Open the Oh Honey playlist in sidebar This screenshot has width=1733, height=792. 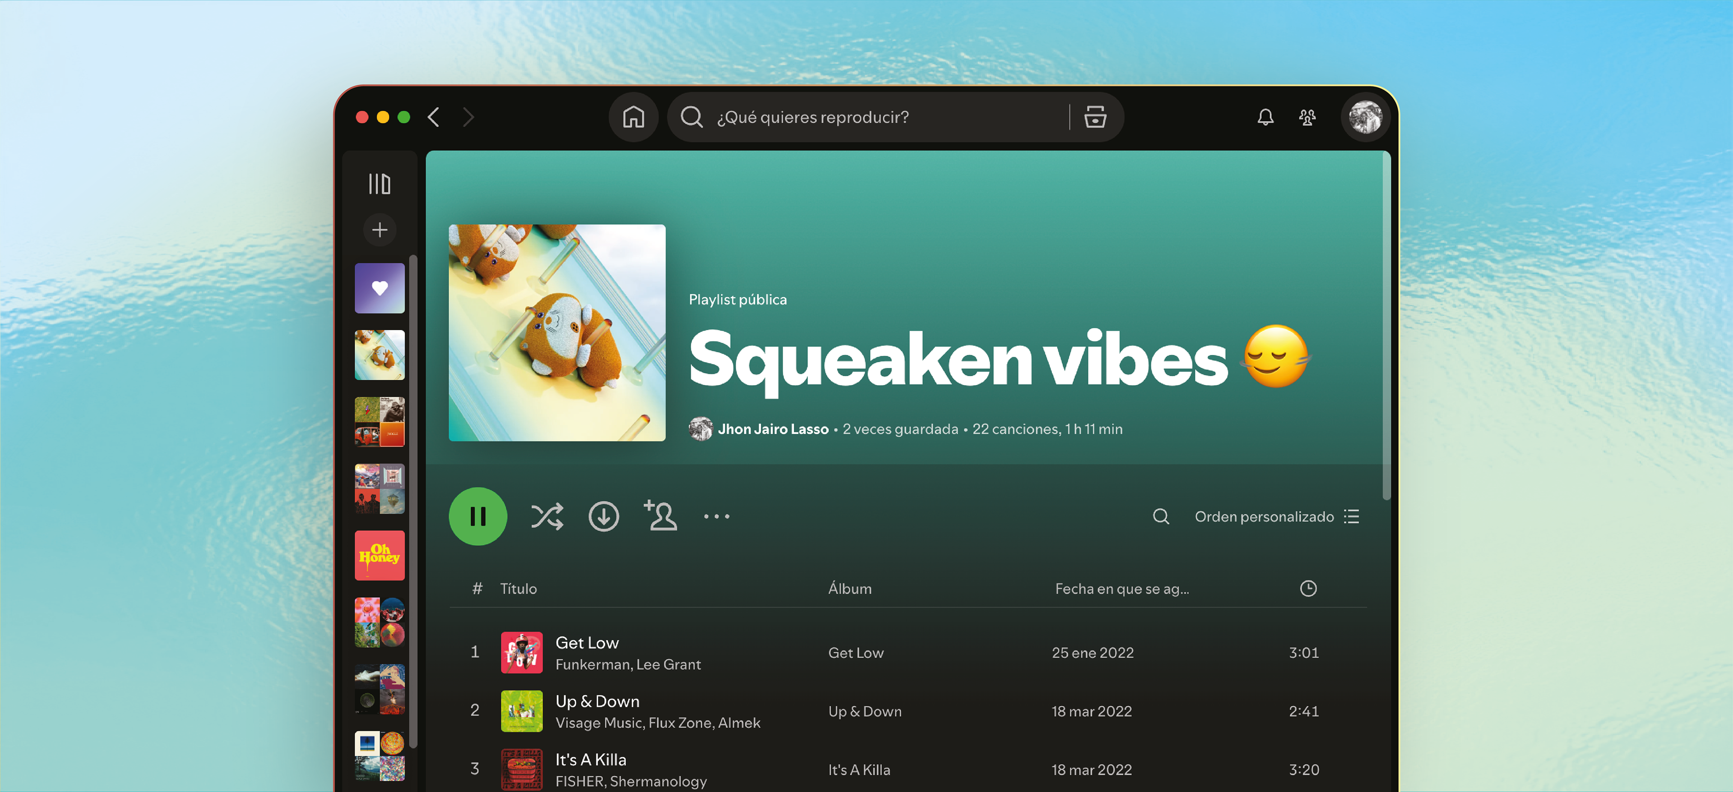[x=380, y=555]
